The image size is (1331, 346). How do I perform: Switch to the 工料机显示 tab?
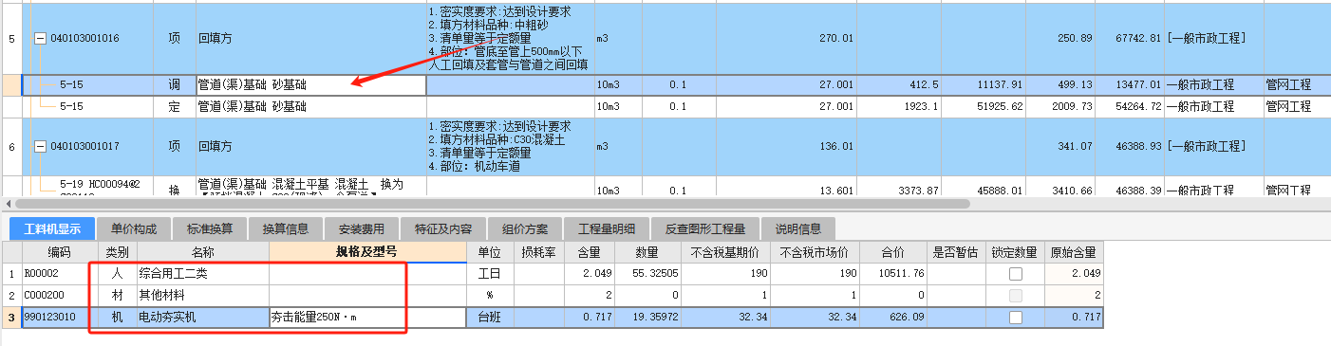pyautogui.click(x=52, y=228)
